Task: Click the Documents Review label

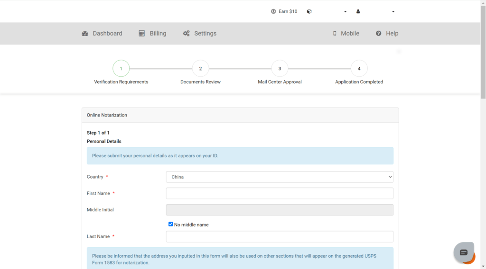Action: point(201,82)
